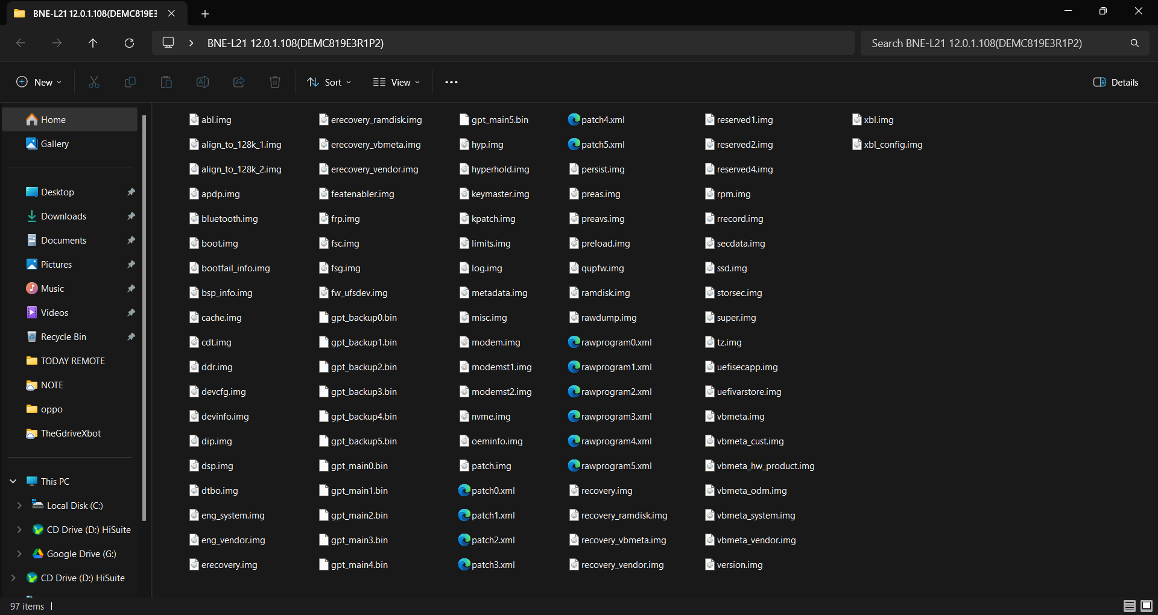Expand the bottom CD Drive (D:) HiSuite node
The image size is (1158, 615).
[13, 578]
